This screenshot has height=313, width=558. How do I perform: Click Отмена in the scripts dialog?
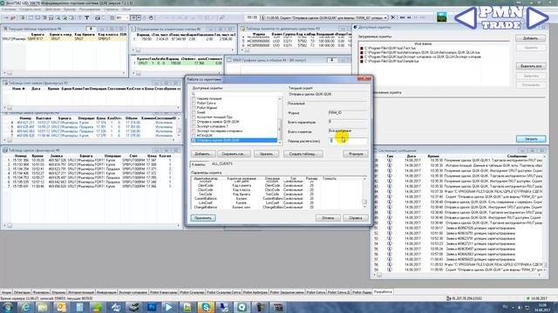(328, 218)
